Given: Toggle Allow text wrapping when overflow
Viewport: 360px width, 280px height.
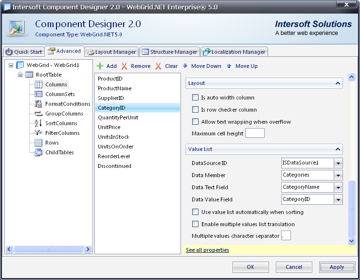Looking at the screenshot, I should tap(195, 122).
